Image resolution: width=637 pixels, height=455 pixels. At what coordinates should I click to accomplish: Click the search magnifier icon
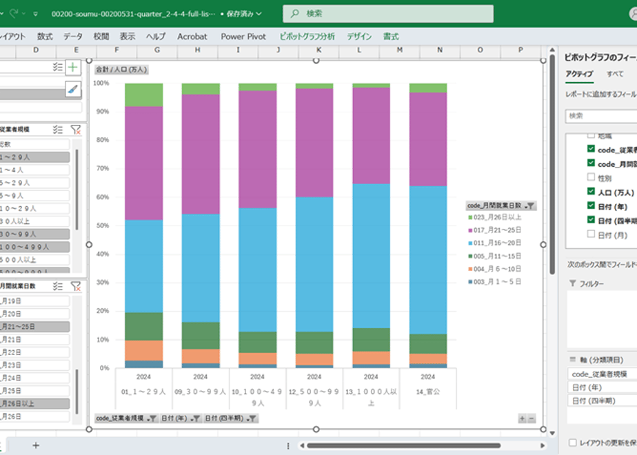pos(294,13)
